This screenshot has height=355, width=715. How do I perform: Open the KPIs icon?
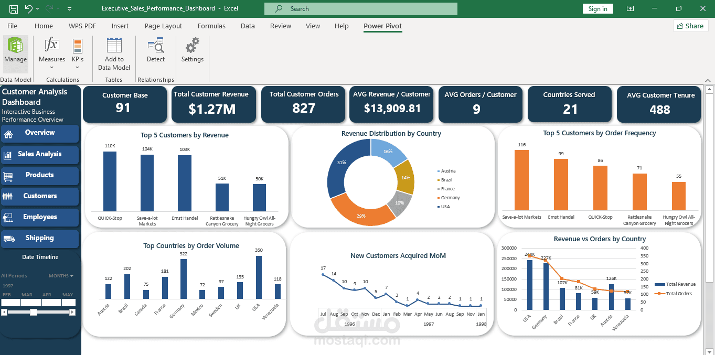pos(78,46)
